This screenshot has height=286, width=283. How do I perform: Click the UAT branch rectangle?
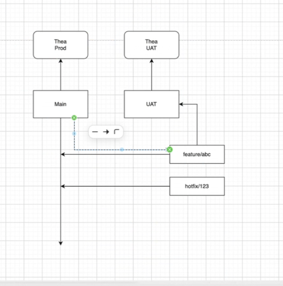tap(152, 104)
